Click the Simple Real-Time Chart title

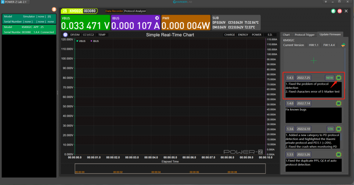pos(170,35)
